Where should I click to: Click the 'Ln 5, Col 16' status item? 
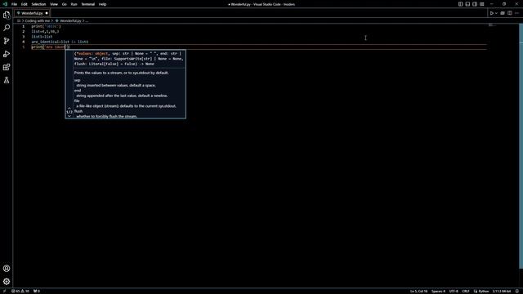tap(418, 291)
